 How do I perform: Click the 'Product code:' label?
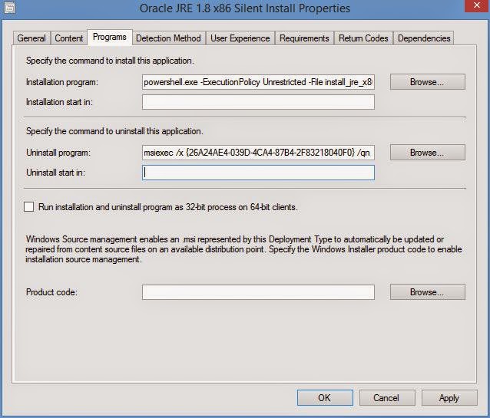click(x=51, y=292)
